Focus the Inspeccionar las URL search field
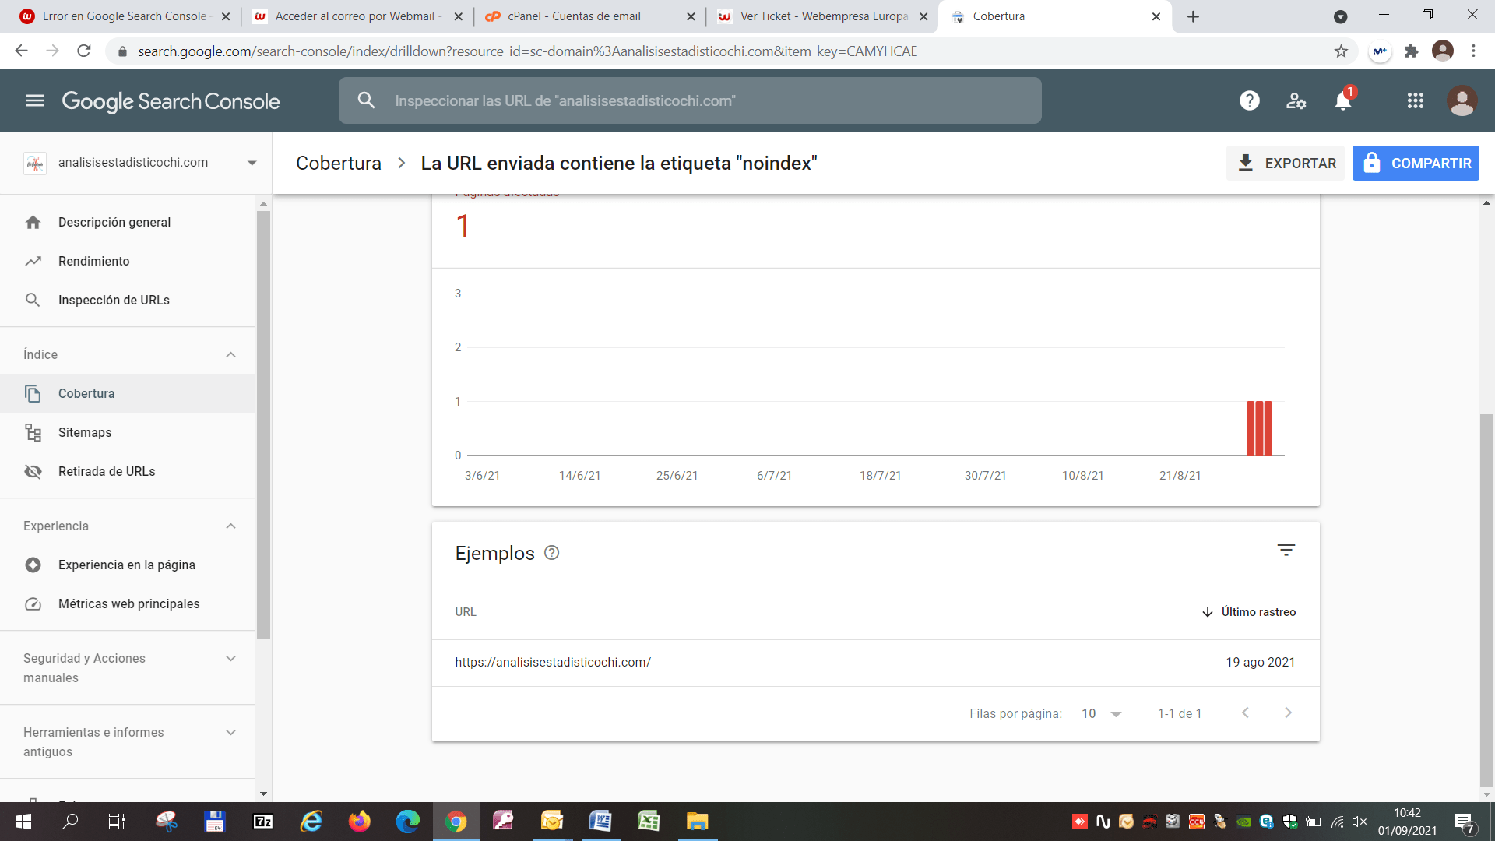 [x=690, y=100]
